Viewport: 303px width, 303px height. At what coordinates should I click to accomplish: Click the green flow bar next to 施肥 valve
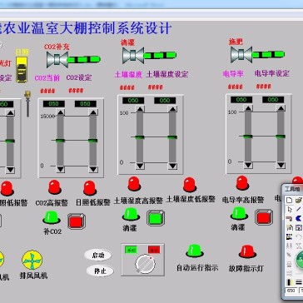pos(268,54)
